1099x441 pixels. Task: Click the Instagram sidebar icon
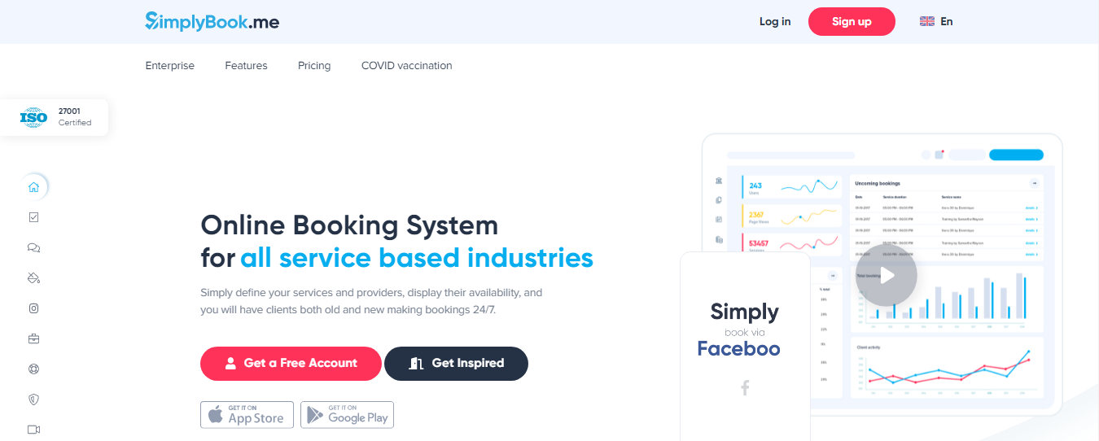tap(33, 308)
